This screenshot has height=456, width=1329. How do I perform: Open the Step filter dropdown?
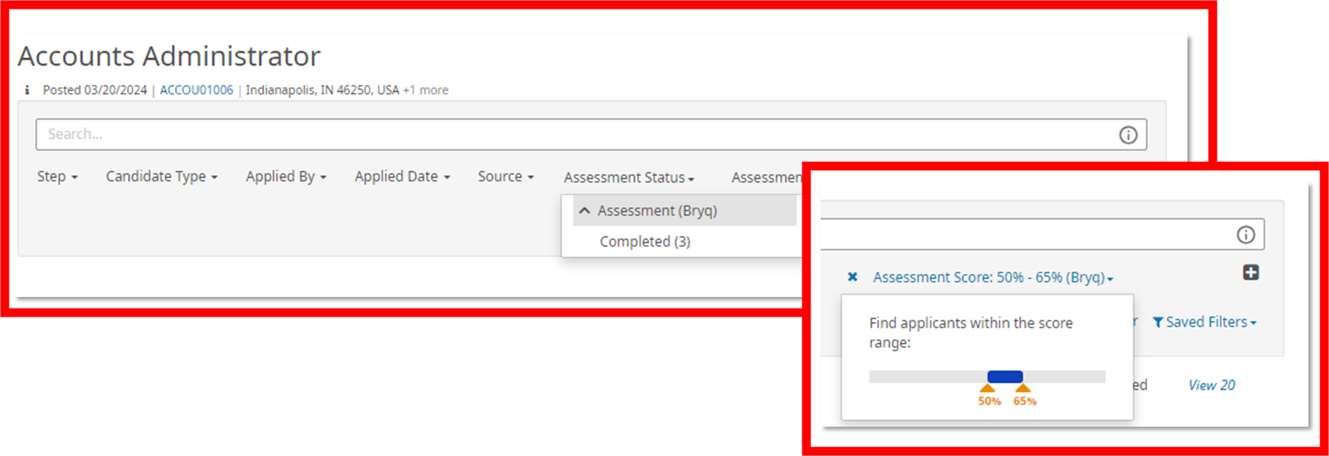[57, 177]
